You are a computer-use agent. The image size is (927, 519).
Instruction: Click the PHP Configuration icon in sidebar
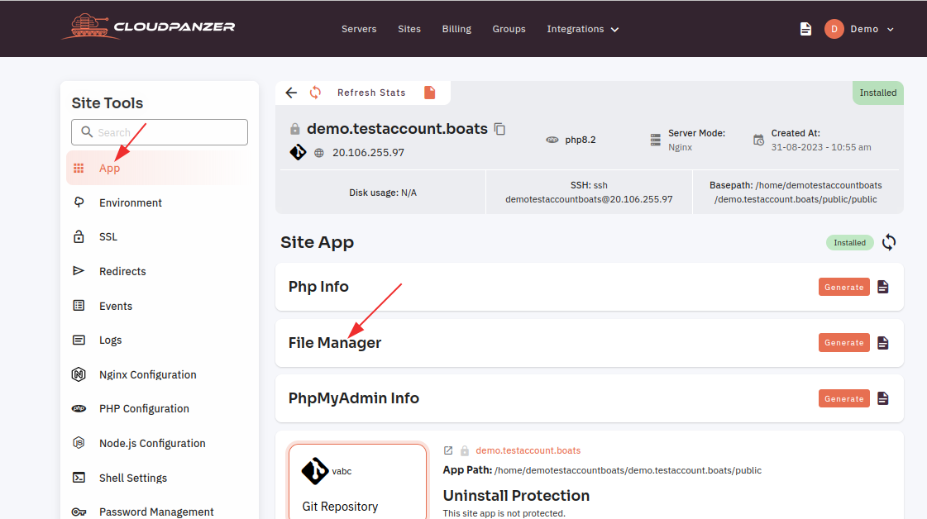pyautogui.click(x=79, y=408)
